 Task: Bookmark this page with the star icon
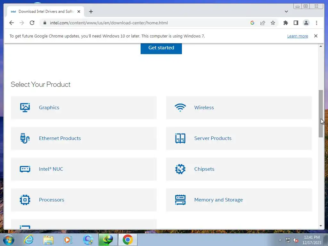click(x=273, y=23)
